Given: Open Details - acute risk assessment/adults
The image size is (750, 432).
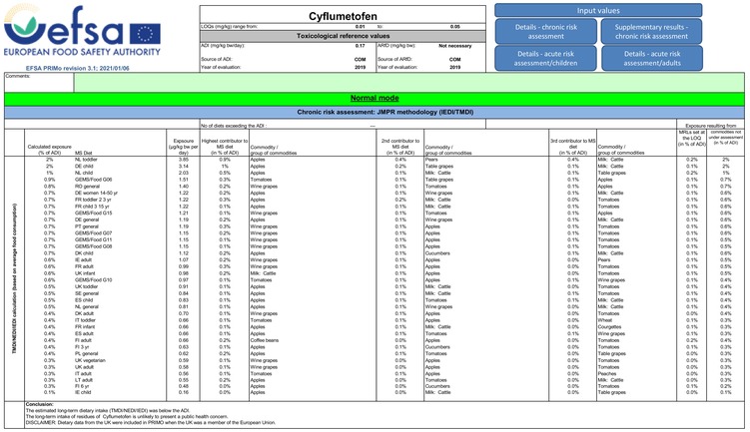Looking at the screenshot, I should coord(652,58).
